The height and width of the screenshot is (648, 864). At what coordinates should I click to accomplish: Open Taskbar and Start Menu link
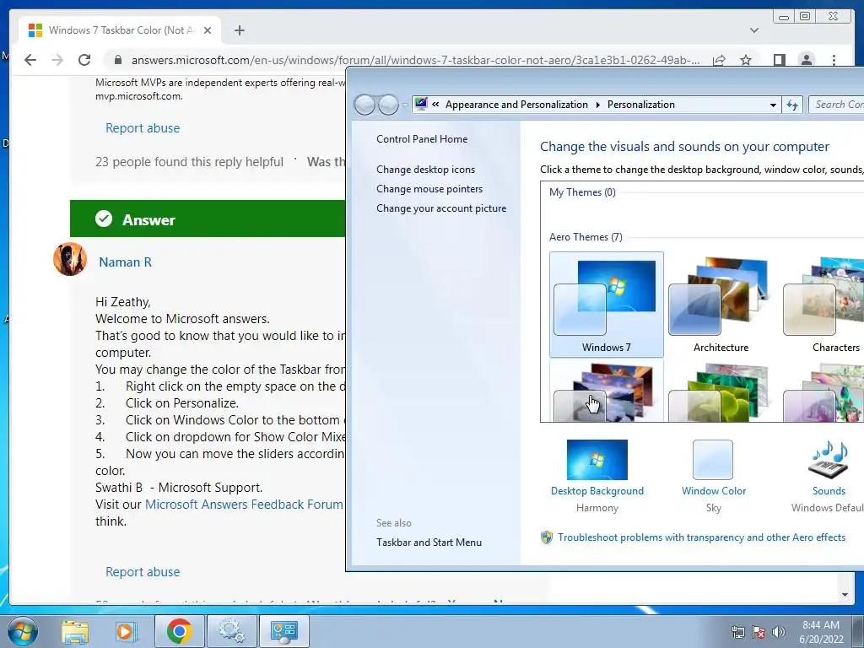pos(429,543)
